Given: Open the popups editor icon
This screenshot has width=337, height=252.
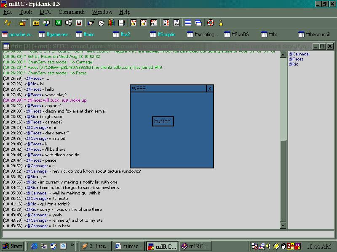Looking at the screenshot, I should [x=68, y=23].
